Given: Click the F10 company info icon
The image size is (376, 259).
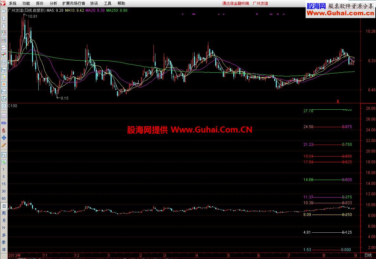Looking at the screenshot, I should click(3, 69).
